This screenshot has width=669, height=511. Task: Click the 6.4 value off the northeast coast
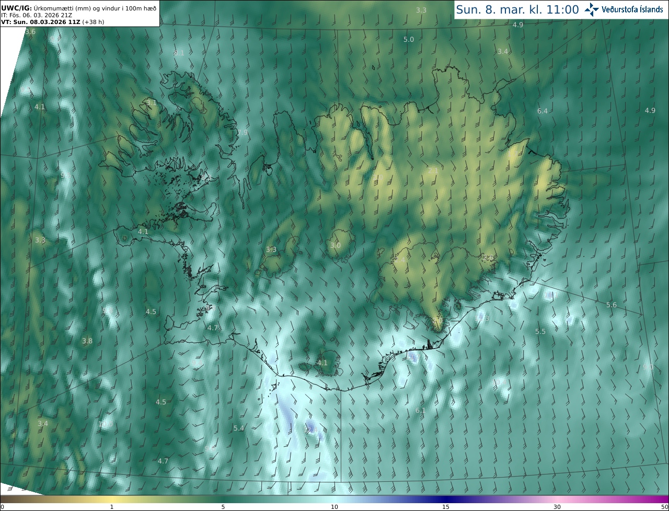pyautogui.click(x=543, y=111)
